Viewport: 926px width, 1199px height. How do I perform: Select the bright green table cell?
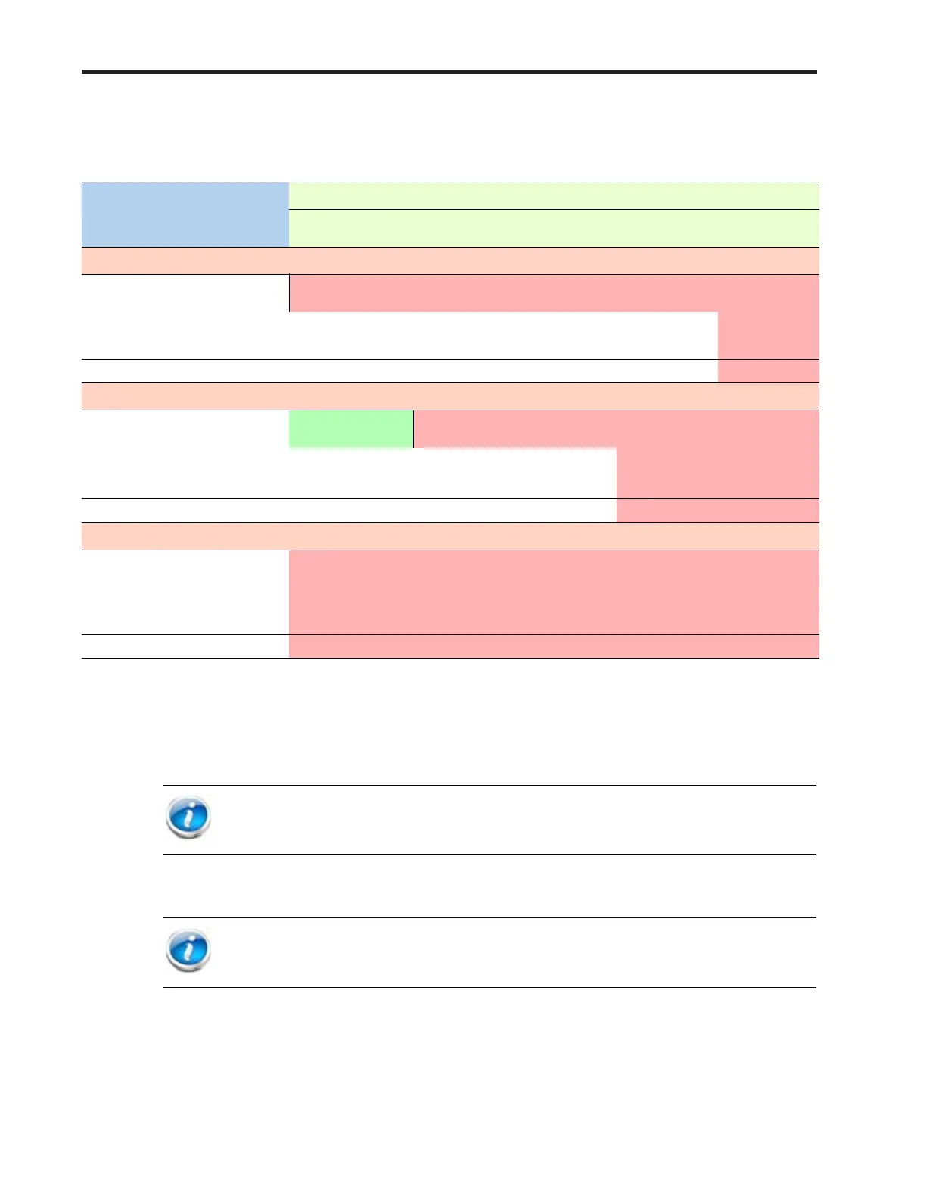pyautogui.click(x=351, y=429)
